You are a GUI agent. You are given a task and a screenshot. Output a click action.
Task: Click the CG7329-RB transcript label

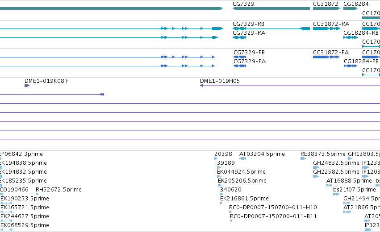(x=248, y=24)
